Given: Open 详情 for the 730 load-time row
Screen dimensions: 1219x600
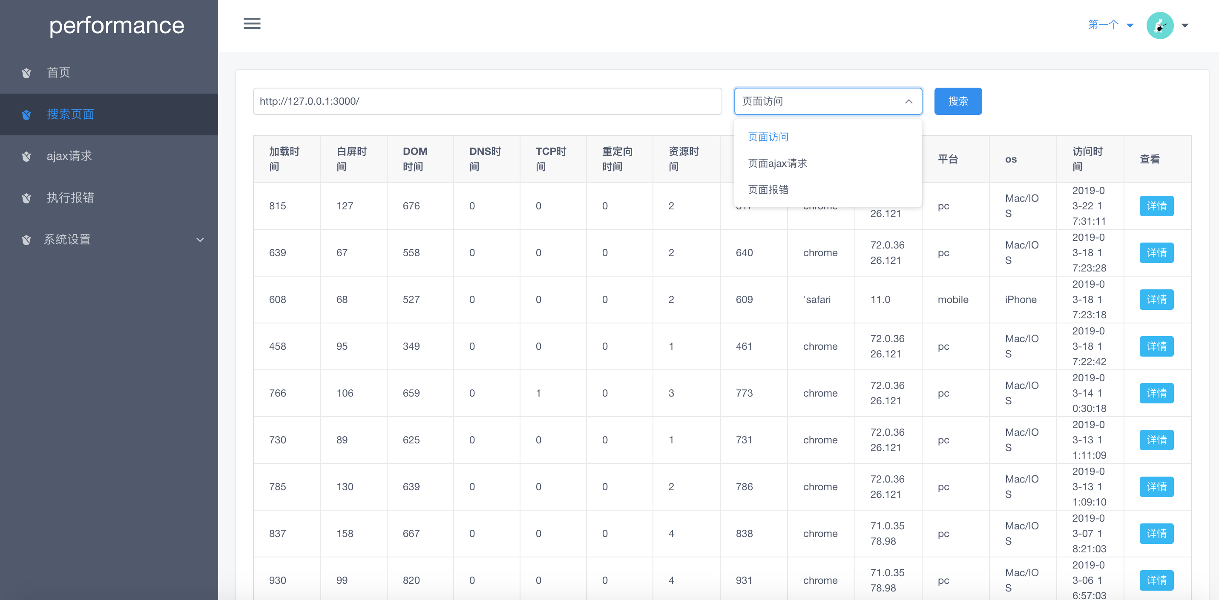Looking at the screenshot, I should point(1156,440).
